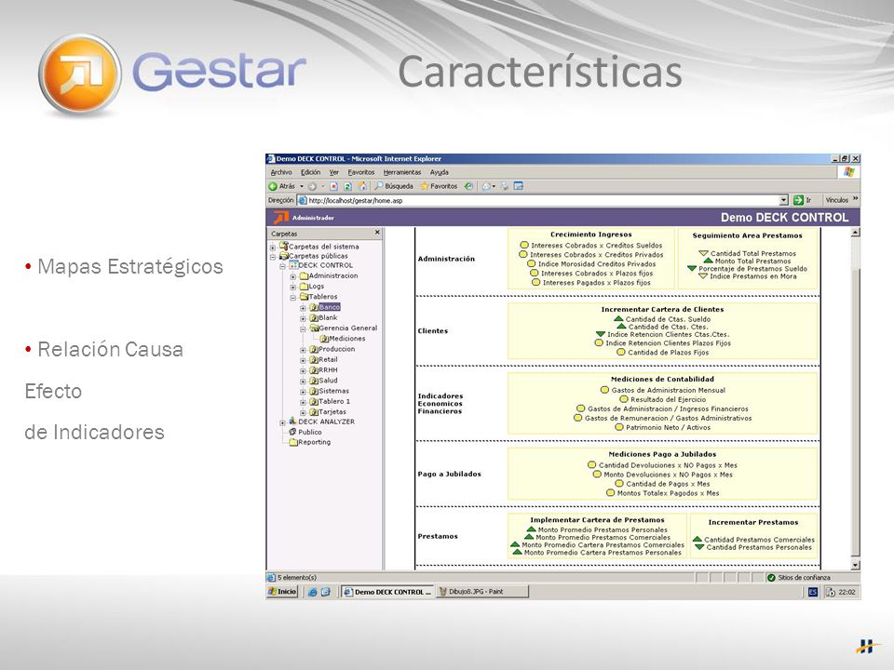
Task: Select the Salud dashboard in tree
Action: [x=328, y=381]
